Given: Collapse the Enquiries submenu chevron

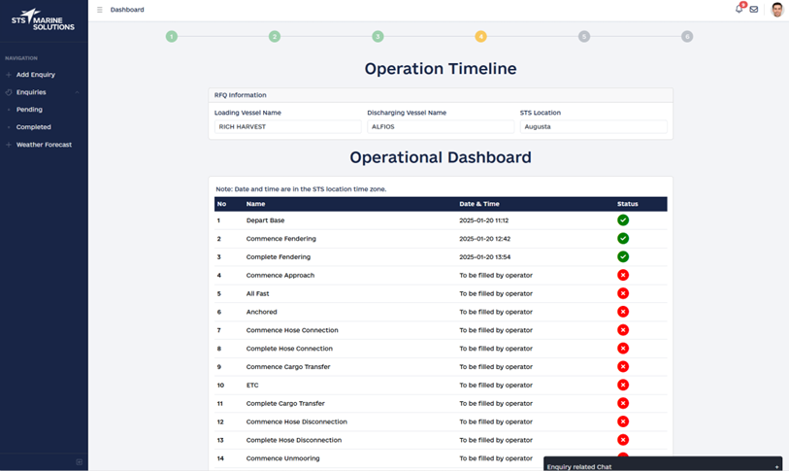Looking at the screenshot, I should point(78,92).
